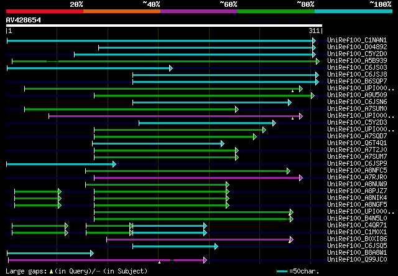Open the UniRef100_C6JS03 hit label
The image size is (398, 276).
coord(357,68)
